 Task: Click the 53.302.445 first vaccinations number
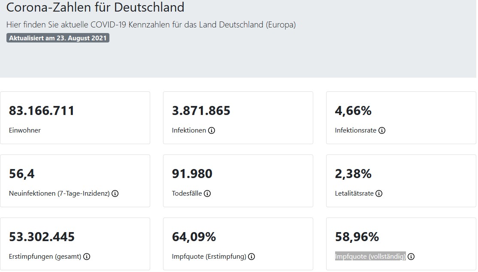point(42,237)
